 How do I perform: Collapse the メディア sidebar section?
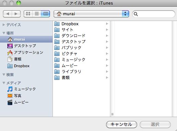(x=4, y=83)
